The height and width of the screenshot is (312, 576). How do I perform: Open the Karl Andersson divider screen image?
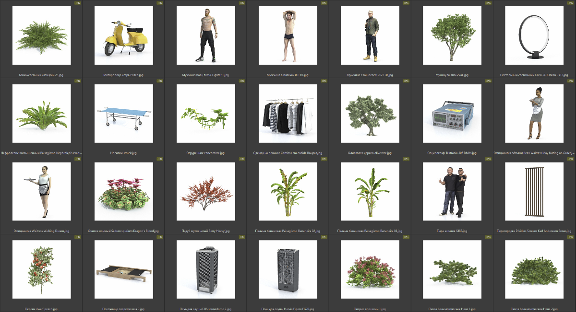[x=534, y=192]
